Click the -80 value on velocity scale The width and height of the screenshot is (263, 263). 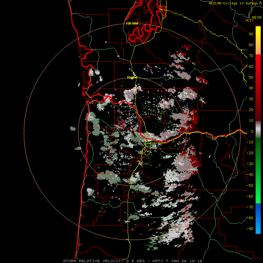(250, 218)
